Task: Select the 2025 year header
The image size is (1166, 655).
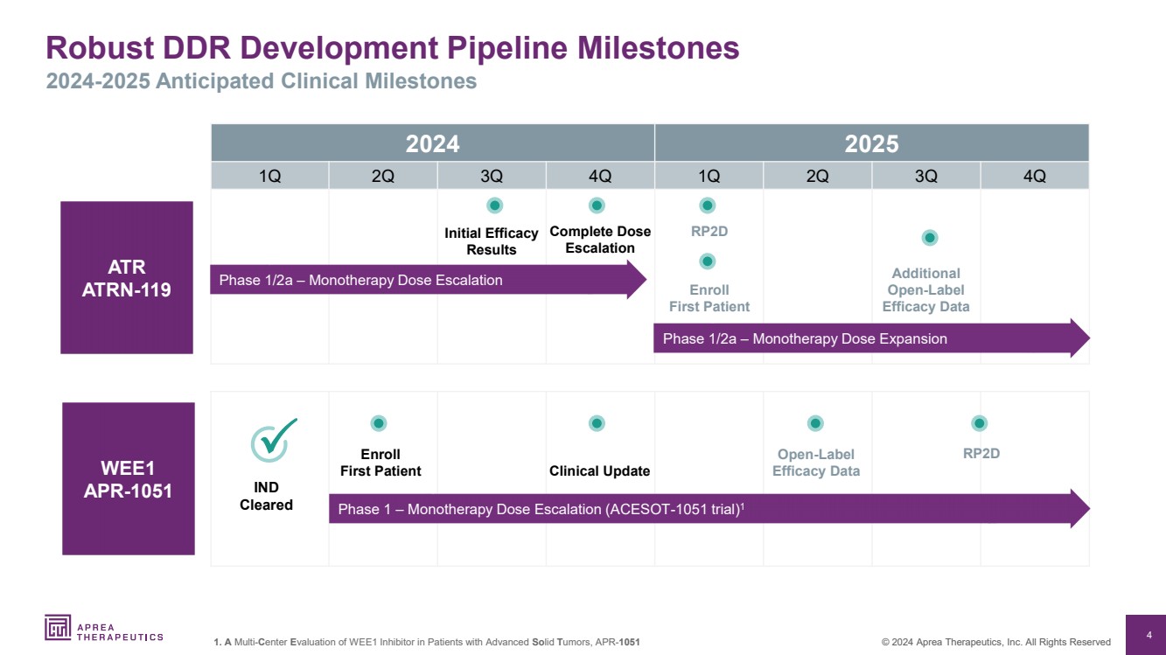Action: (871, 143)
